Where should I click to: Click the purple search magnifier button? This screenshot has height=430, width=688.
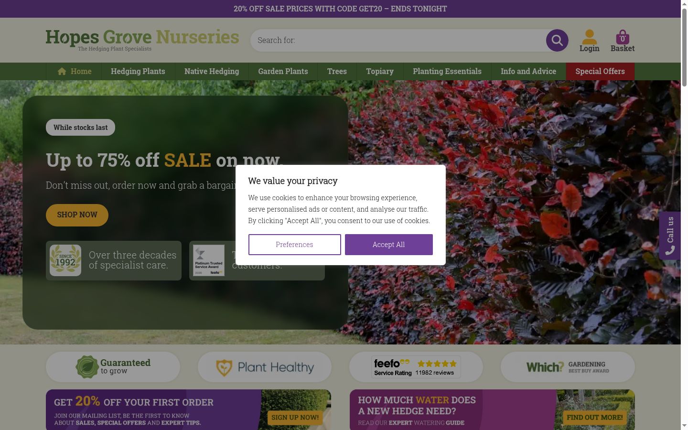pos(557,40)
